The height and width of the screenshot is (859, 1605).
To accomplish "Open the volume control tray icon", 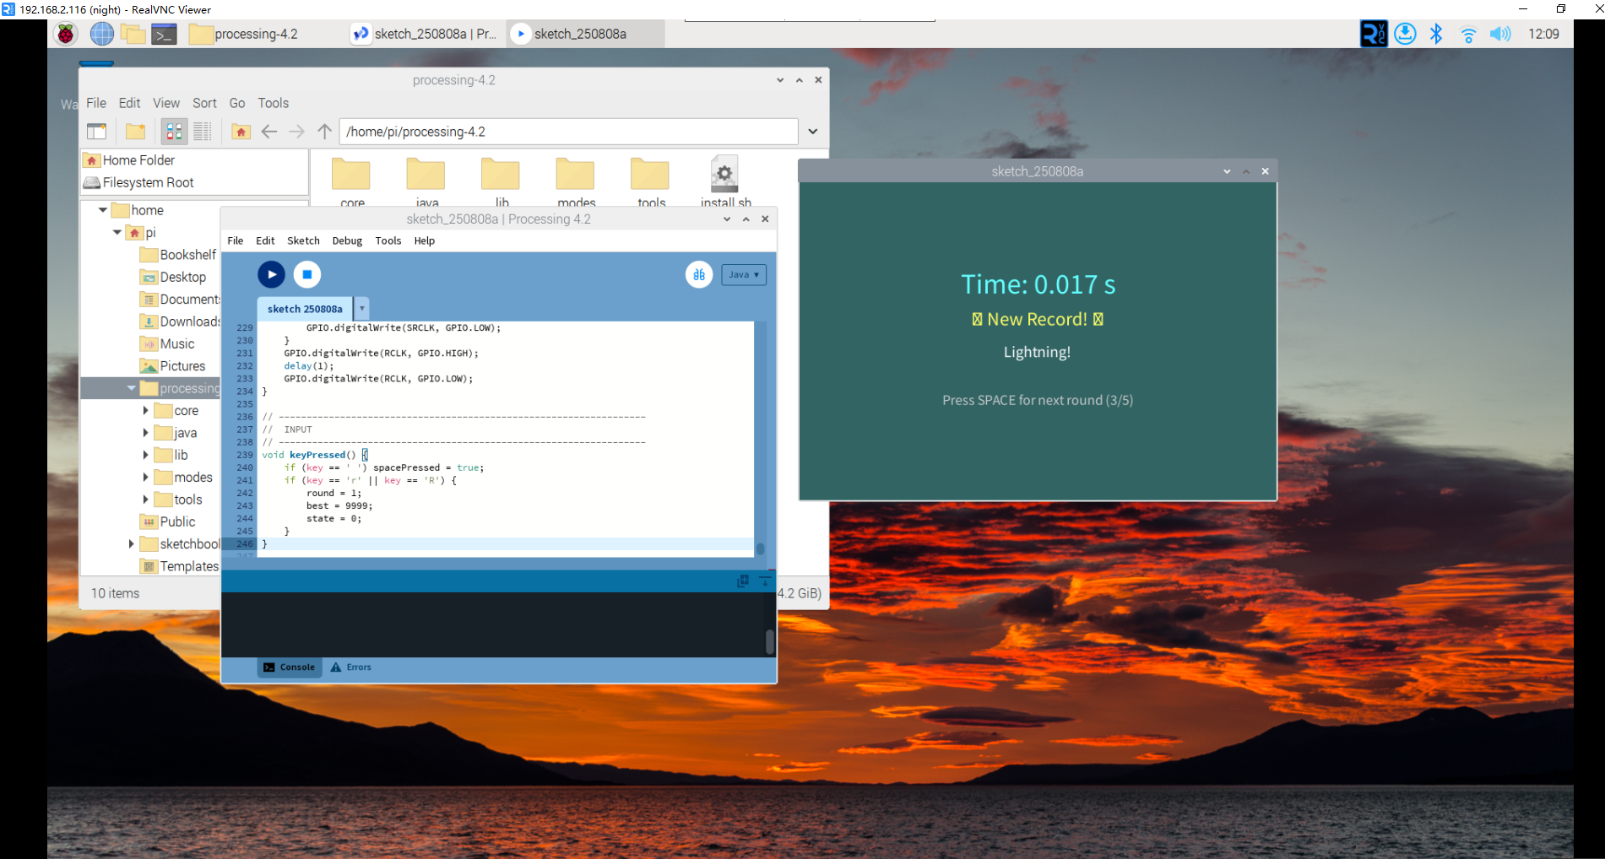I will click(1500, 34).
